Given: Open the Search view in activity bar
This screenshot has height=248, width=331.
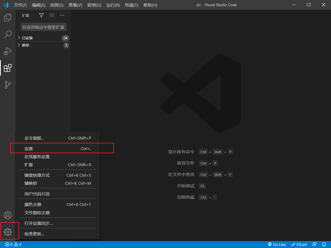Looking at the screenshot, I should coord(8,34).
